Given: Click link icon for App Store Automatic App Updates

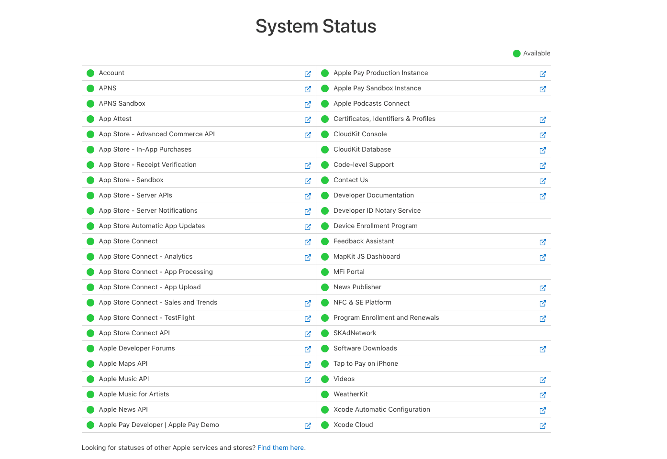Looking at the screenshot, I should click(x=308, y=227).
